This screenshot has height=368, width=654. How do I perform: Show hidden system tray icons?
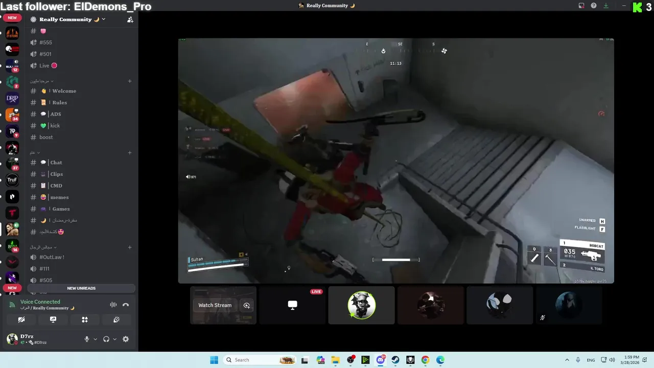click(x=567, y=360)
